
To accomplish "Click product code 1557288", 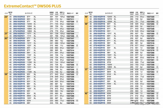I will [x=151, y=53].
